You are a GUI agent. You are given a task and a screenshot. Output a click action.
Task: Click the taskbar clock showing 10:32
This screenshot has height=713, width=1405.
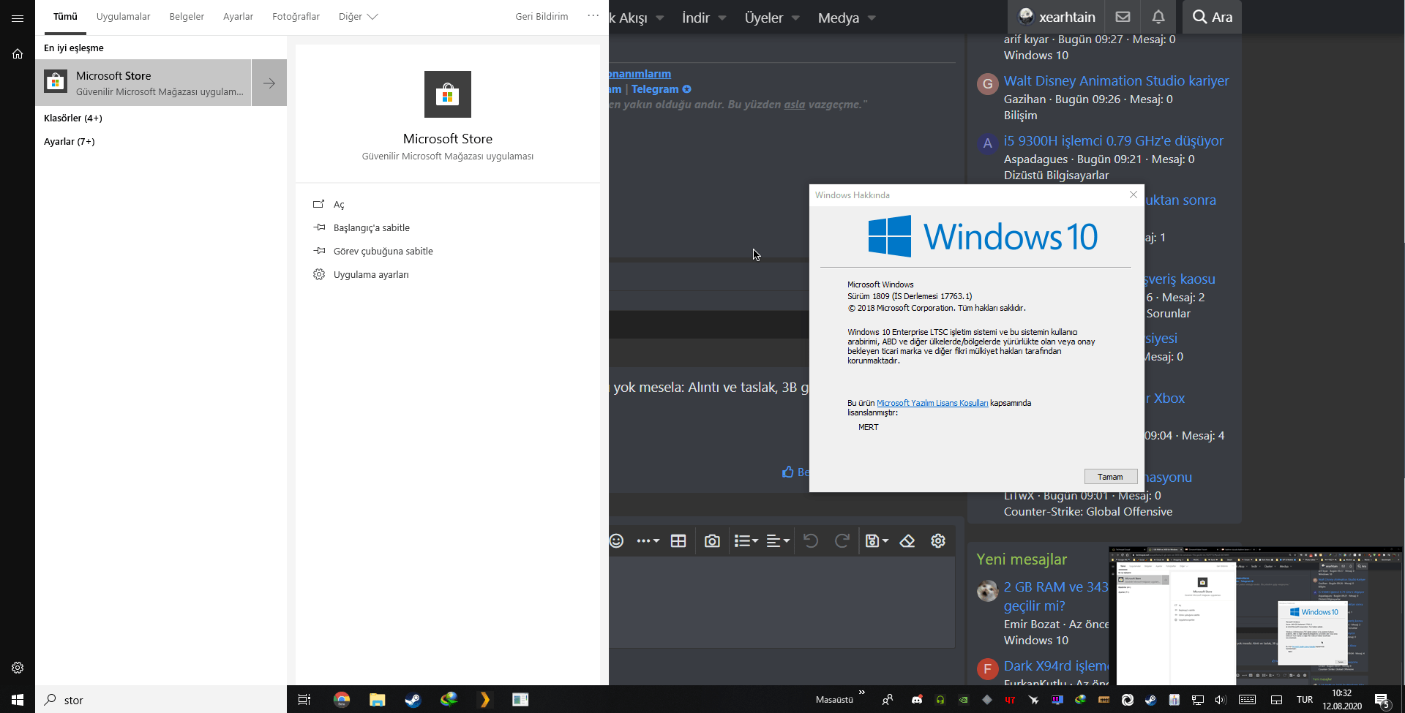1342,700
